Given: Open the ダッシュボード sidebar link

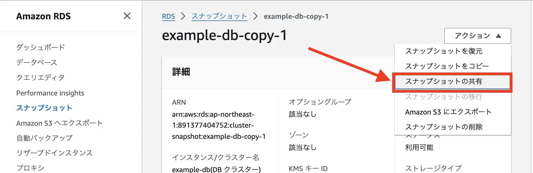Looking at the screenshot, I should (x=40, y=47).
